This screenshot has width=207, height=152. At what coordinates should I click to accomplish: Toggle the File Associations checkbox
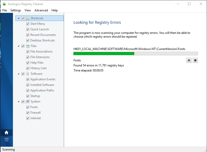click(28, 52)
